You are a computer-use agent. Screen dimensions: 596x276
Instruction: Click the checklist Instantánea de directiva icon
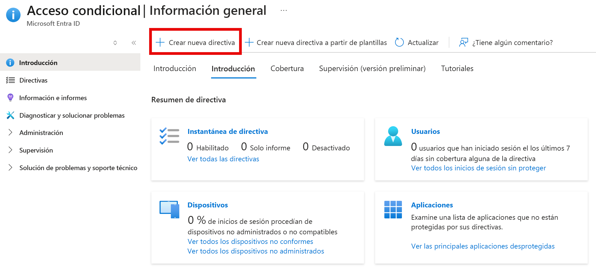coord(169,136)
